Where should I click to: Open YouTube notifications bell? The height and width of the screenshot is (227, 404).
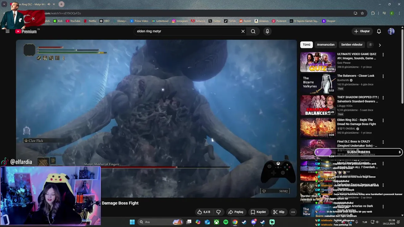click(379, 31)
